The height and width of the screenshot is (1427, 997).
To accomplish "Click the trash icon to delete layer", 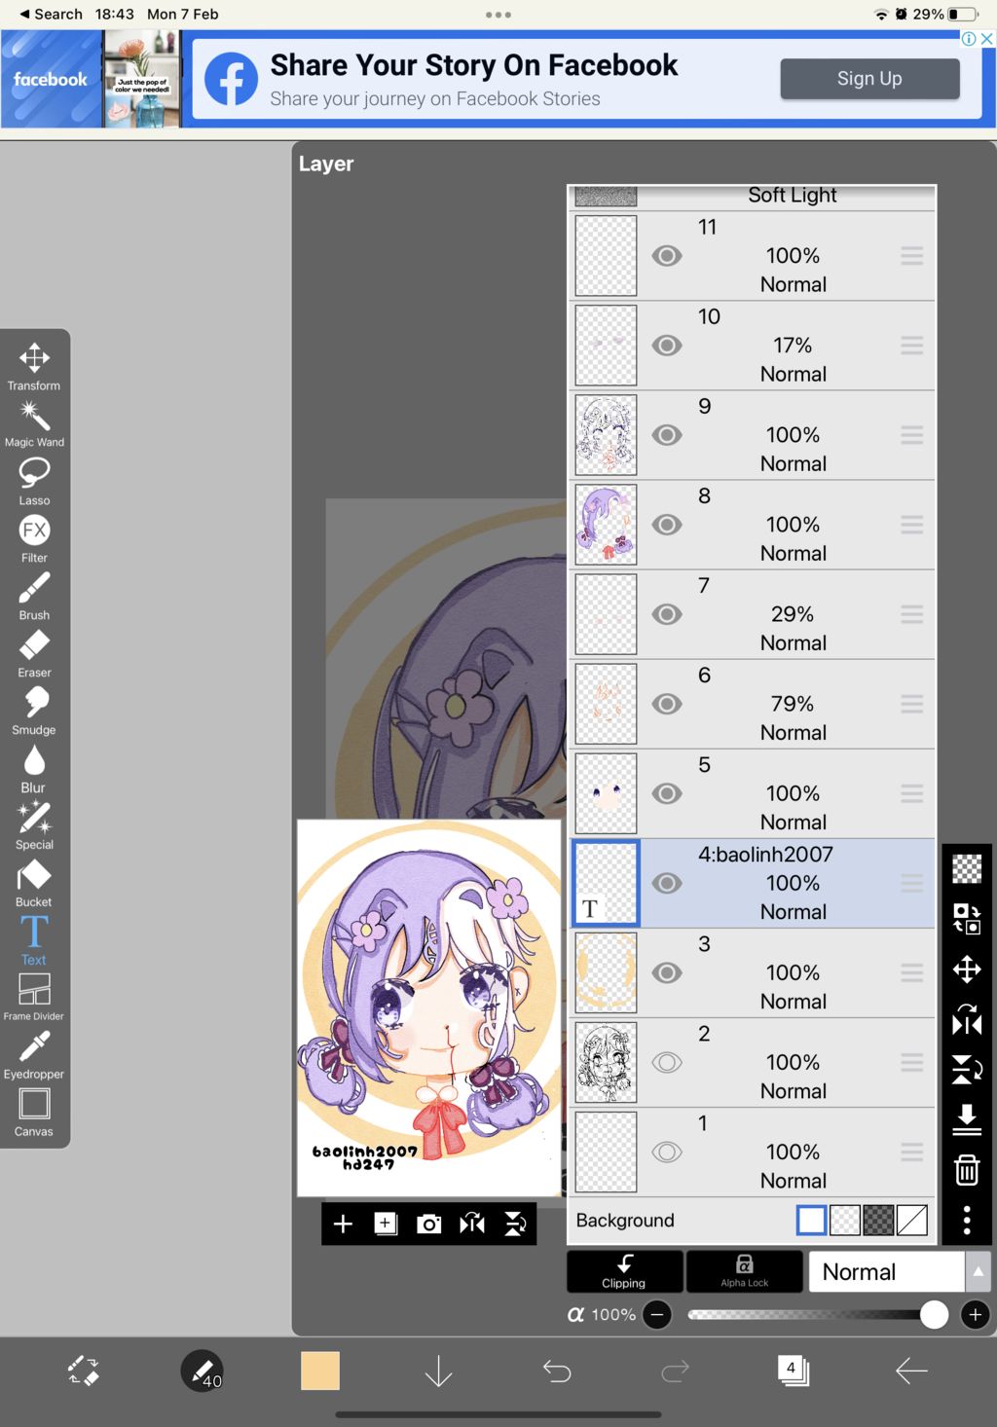I will click(x=967, y=1169).
